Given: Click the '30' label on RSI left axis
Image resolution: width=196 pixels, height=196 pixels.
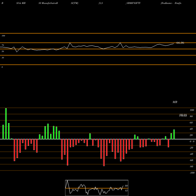Looking at the screenshot, I should (3, 58).
